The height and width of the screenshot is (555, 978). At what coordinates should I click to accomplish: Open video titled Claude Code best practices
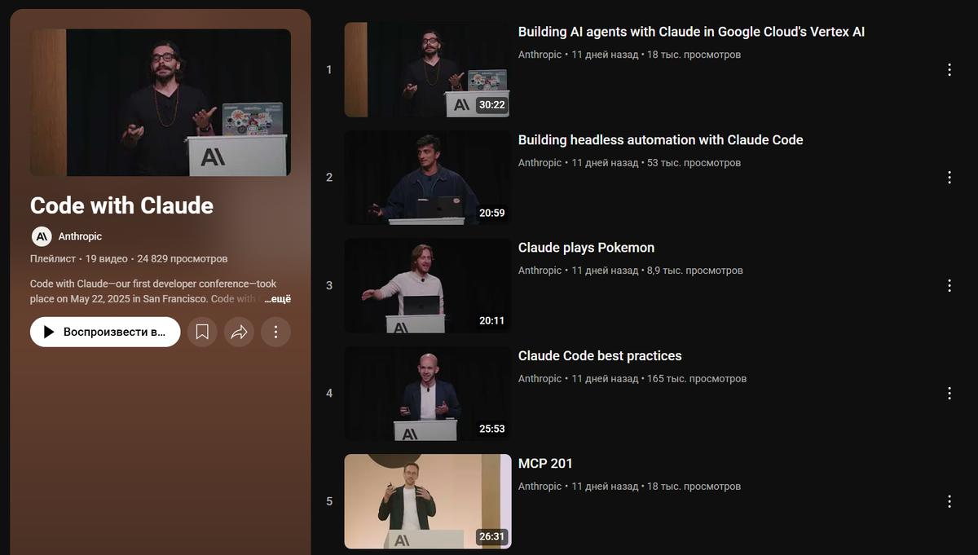pos(600,356)
